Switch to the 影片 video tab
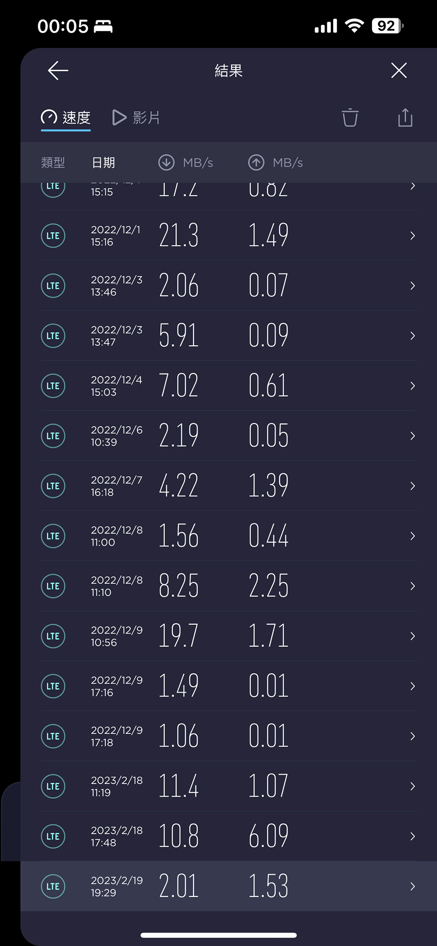Viewport: 437px width, 946px height. tap(136, 118)
